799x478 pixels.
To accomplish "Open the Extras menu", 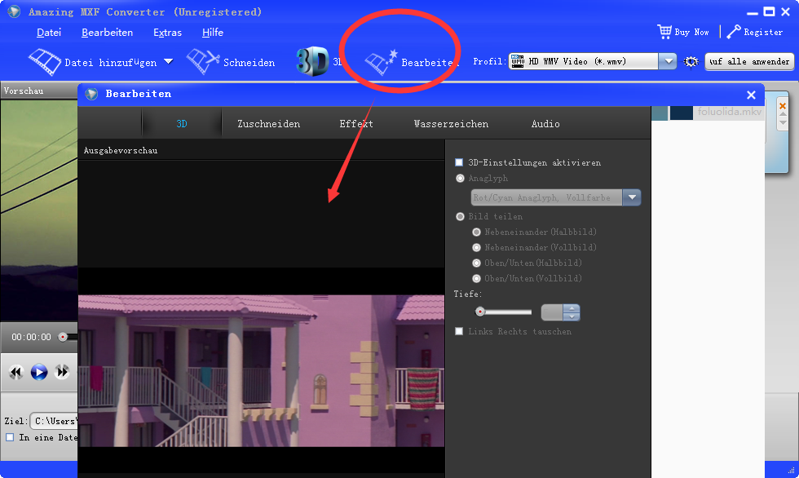I will pos(168,32).
